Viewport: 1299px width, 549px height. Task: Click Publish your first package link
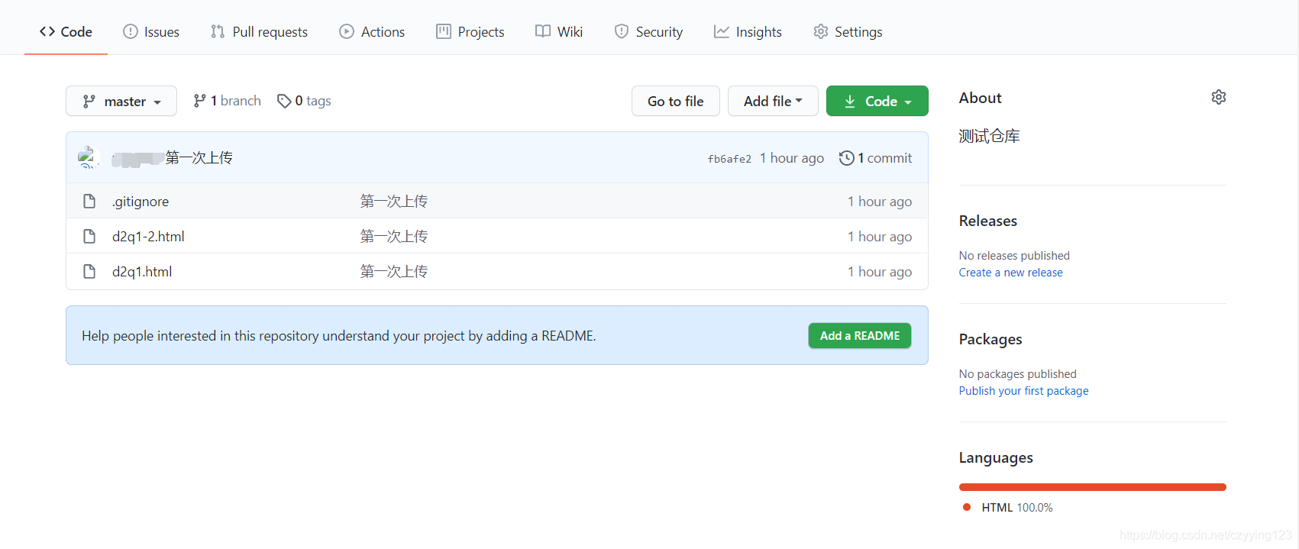point(1024,391)
